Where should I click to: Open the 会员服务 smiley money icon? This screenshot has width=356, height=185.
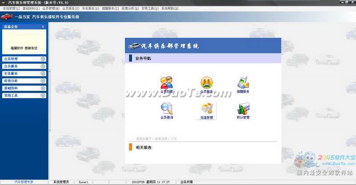tap(206, 83)
